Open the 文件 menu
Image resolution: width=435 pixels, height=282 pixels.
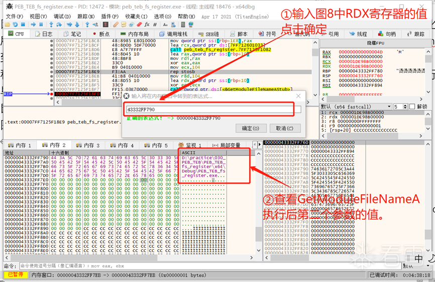(x=15, y=17)
